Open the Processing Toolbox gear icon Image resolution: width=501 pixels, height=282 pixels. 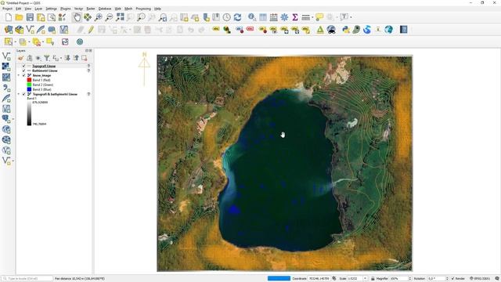pos(284,17)
